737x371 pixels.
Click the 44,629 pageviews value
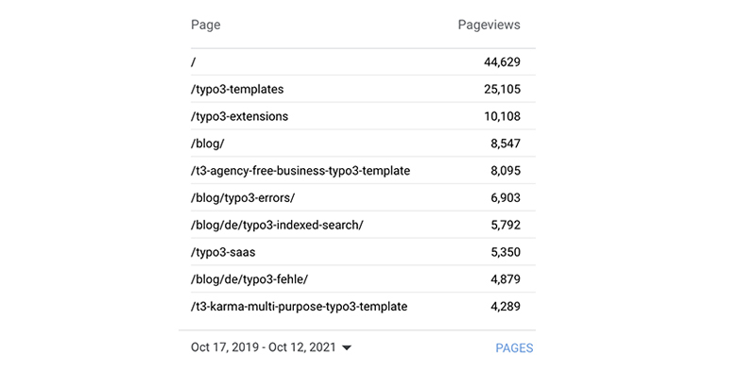pos(502,62)
